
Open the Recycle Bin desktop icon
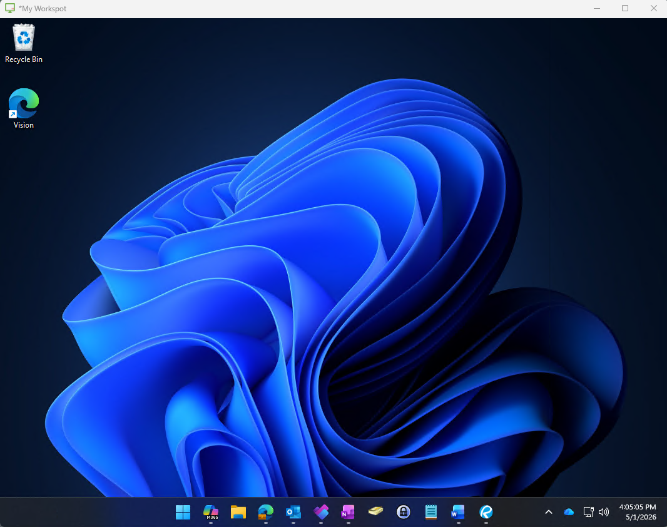[23, 43]
